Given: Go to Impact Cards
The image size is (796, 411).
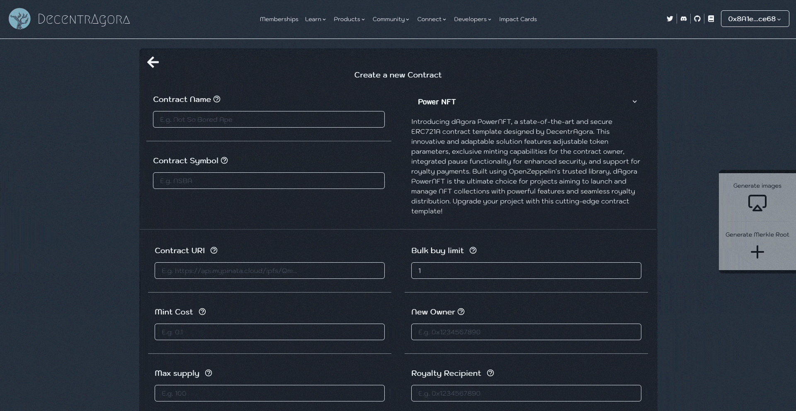Looking at the screenshot, I should click(518, 19).
